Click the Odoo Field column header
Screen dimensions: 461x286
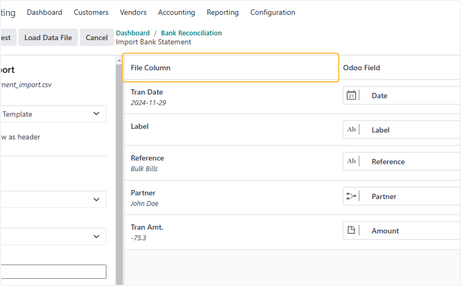362,68
